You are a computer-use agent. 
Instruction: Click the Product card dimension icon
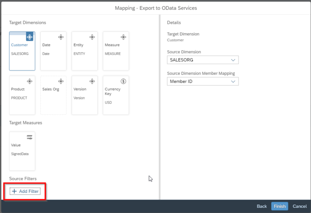[x=30, y=81]
